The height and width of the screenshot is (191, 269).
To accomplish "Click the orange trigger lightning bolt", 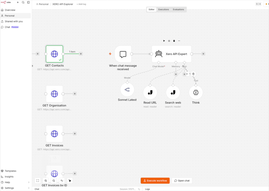I will [x=110, y=54].
